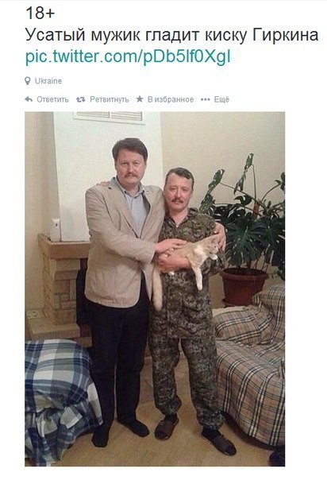Image resolution: width=327 pixels, height=480 pixels.
Task: Click the Ответить reply label
Action: [52, 99]
